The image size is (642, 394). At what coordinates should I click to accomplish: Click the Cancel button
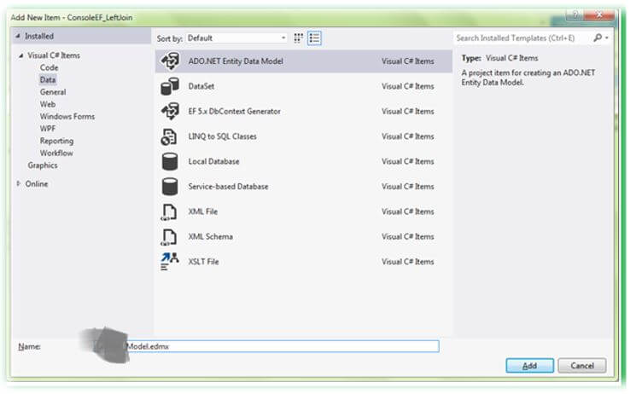[582, 365]
